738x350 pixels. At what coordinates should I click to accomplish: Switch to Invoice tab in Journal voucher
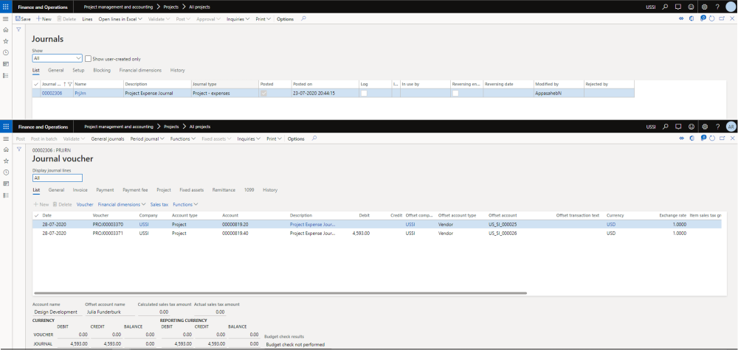tap(80, 190)
